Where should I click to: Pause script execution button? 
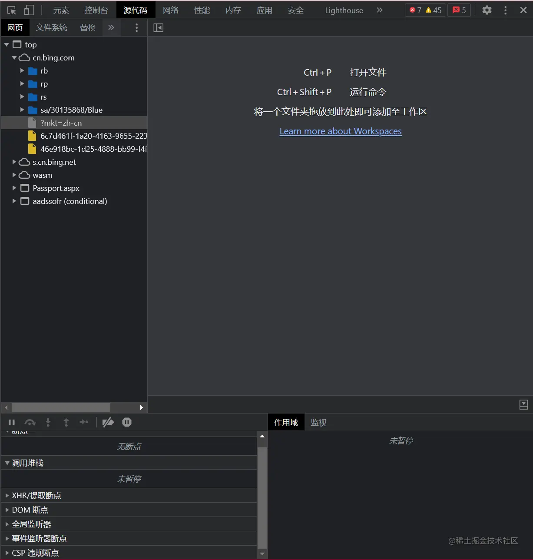tap(12, 422)
